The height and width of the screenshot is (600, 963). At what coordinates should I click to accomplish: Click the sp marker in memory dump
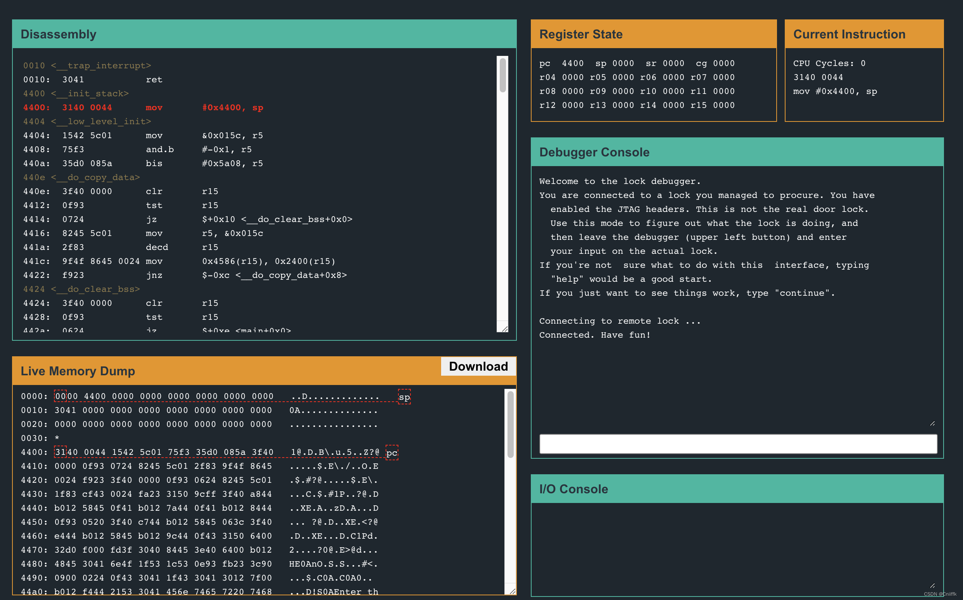(x=404, y=397)
